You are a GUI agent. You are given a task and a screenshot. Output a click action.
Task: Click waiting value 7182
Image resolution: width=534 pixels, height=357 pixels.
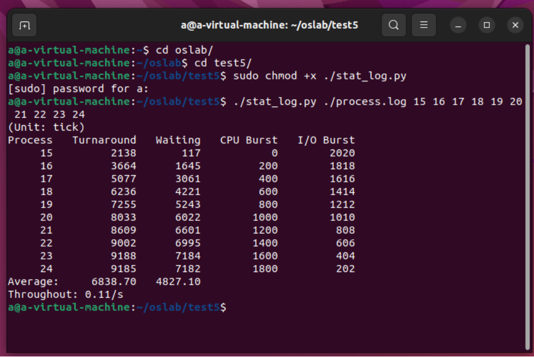point(188,269)
